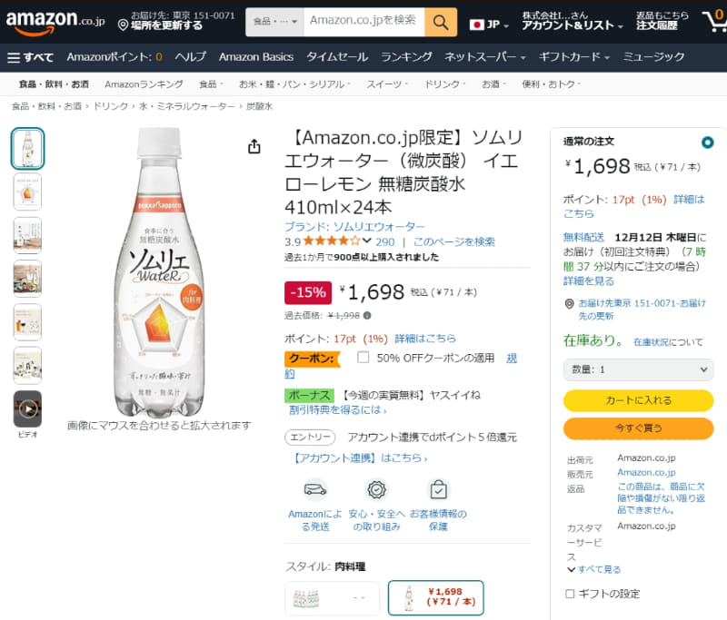
Task: Select the 通常の注文 radio button
Action: pyautogui.click(x=708, y=143)
